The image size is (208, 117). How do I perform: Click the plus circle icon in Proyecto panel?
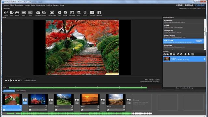(x=178, y=54)
